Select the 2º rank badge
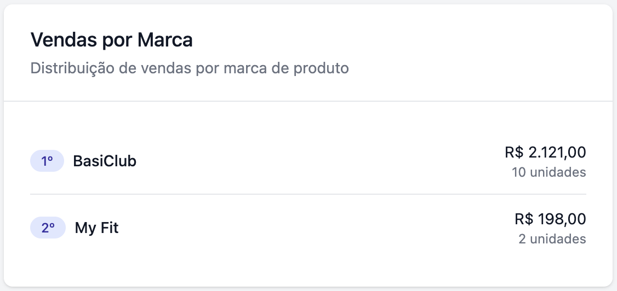This screenshot has width=617, height=291. [47, 228]
